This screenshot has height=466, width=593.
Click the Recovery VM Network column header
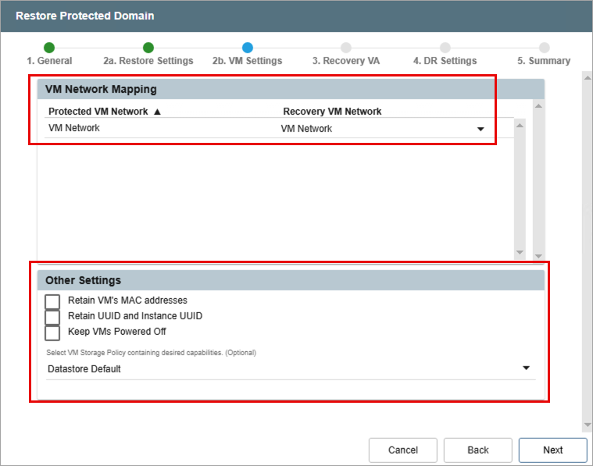coord(332,112)
